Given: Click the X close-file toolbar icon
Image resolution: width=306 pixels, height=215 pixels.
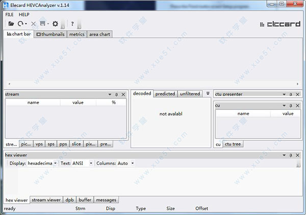Looking at the screenshot, I should [34, 24].
